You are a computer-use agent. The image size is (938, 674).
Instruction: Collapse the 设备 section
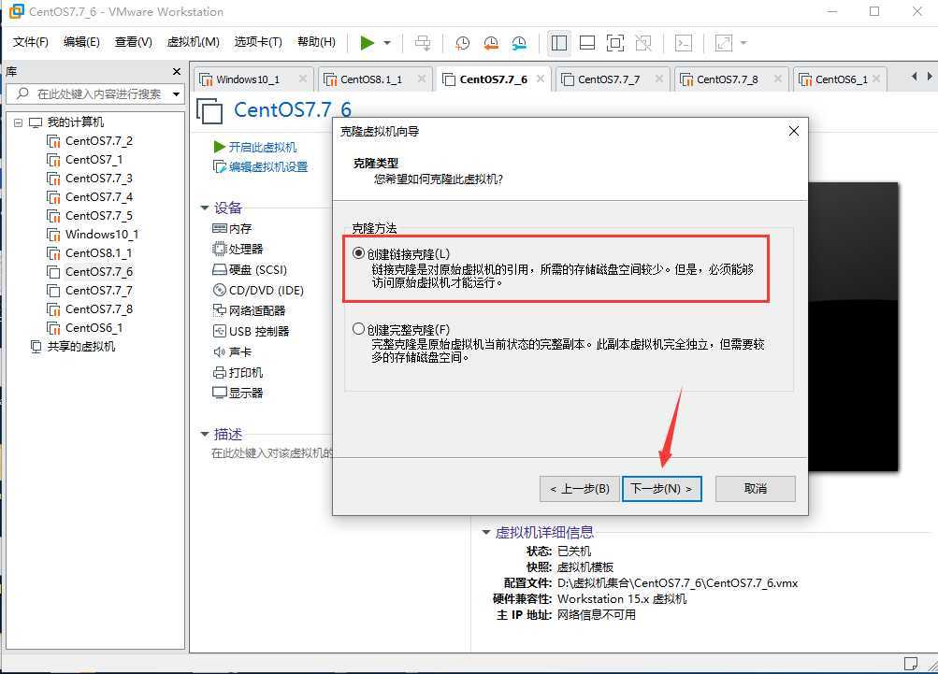click(x=205, y=208)
